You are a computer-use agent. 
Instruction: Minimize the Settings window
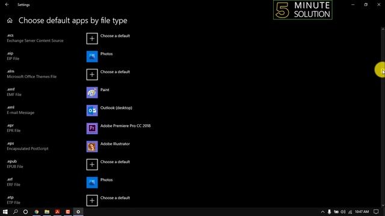[353, 4]
